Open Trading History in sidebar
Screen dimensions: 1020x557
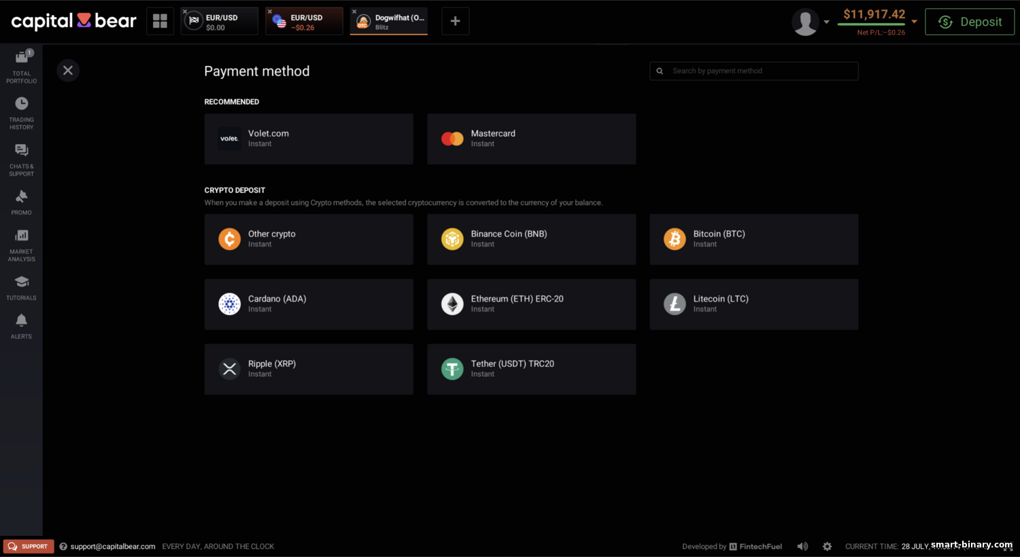(x=21, y=113)
